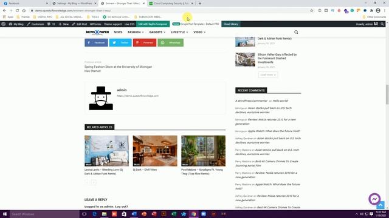Open the Chrome extensions puzzle icon
The image size is (389, 218).
[371, 11]
